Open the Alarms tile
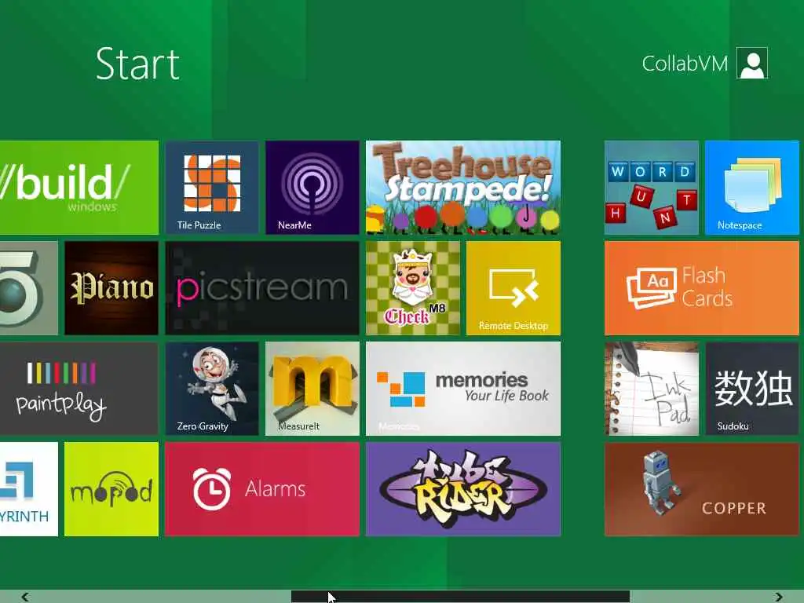 pyautogui.click(x=262, y=489)
